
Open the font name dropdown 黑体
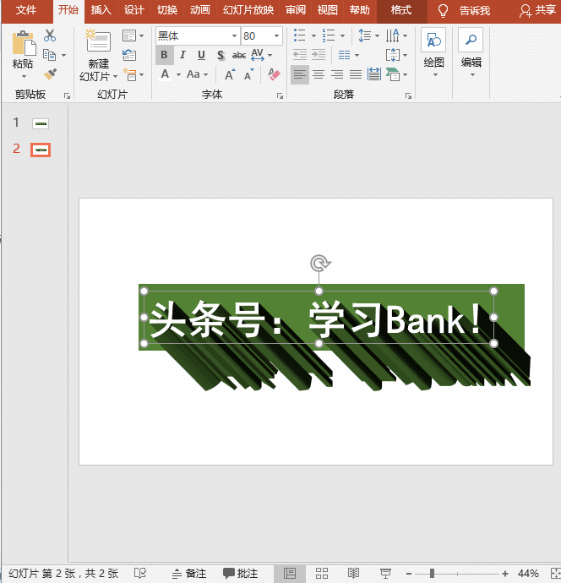[234, 35]
